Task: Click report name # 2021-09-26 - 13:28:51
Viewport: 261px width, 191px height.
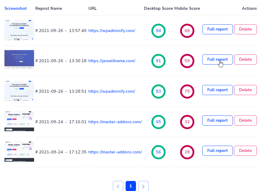Action: (61, 91)
